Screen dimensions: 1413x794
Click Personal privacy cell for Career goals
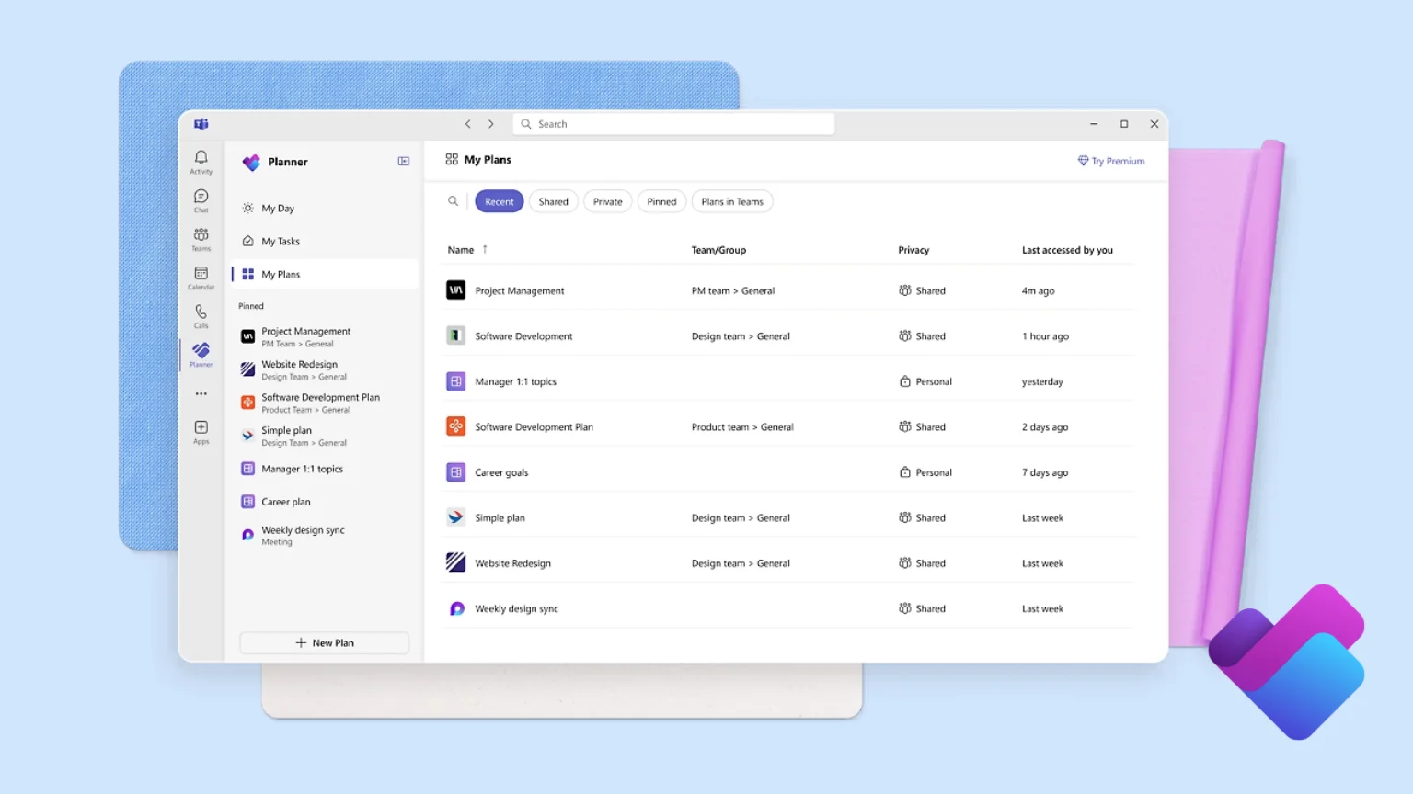coord(925,472)
